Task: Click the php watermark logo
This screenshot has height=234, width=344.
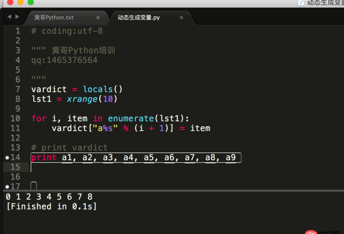Action: [x=311, y=231]
